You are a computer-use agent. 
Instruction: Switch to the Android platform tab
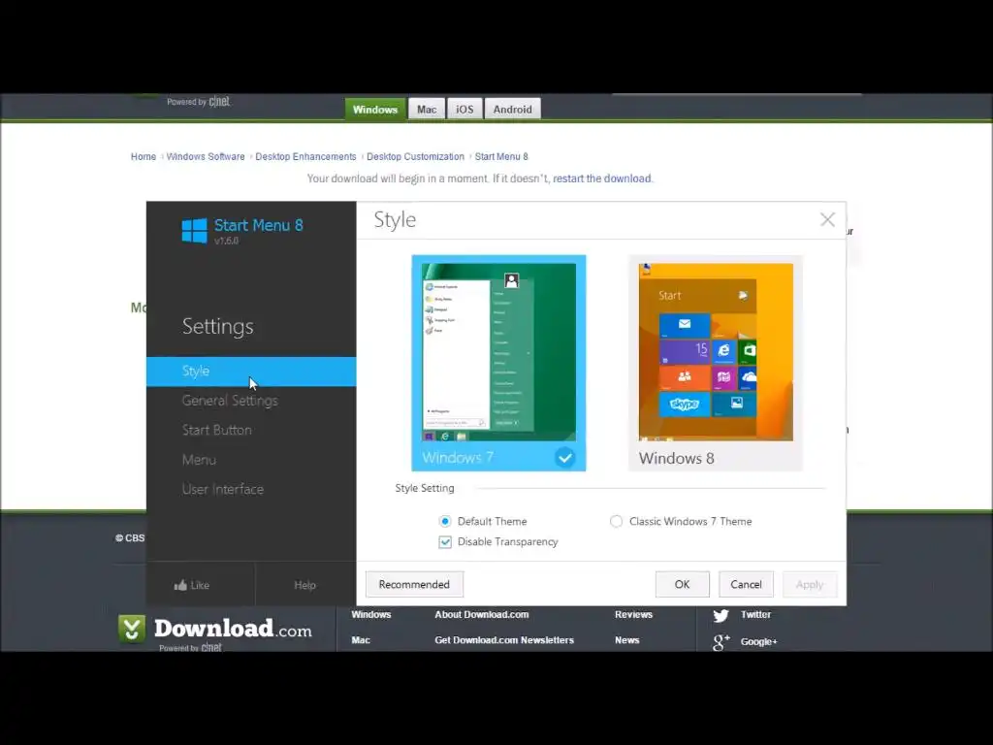(513, 109)
